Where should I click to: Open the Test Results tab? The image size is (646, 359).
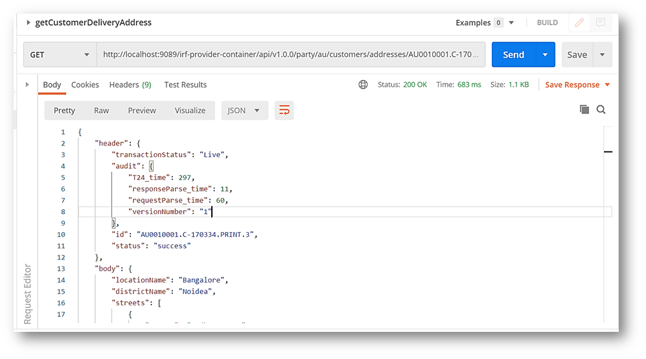click(x=185, y=85)
